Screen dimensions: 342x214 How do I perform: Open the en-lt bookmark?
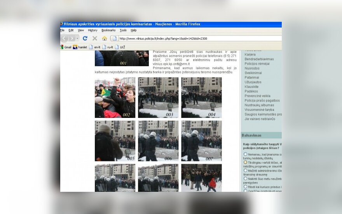(x=95, y=47)
